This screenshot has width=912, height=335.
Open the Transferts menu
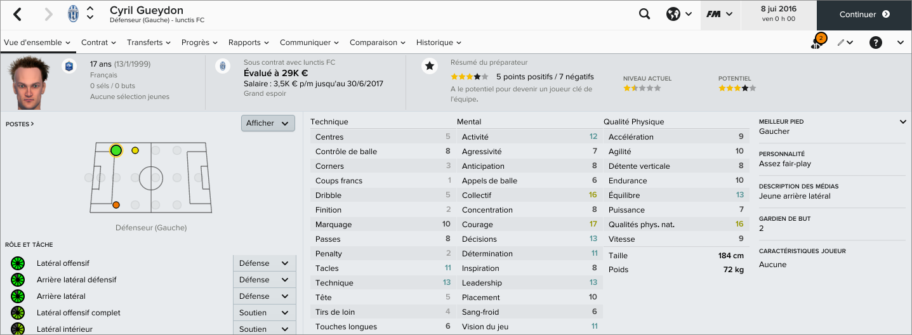[149, 43]
